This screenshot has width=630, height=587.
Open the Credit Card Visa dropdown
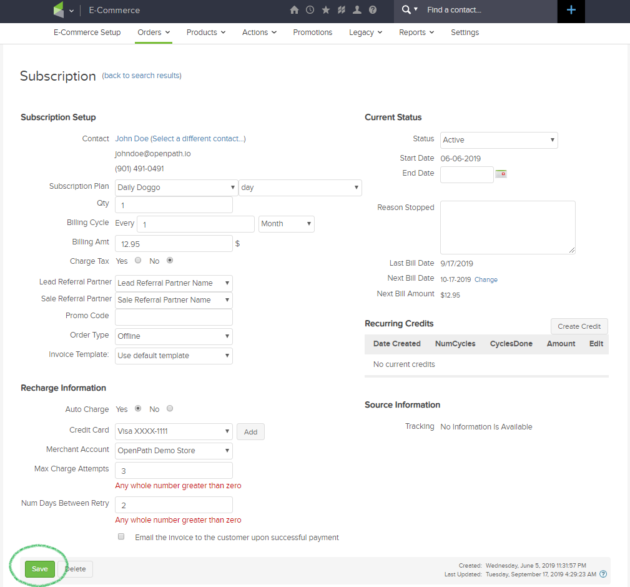(x=174, y=431)
